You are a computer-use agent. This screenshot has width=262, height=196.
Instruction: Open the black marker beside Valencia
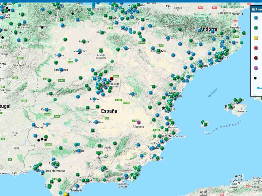tap(163, 107)
